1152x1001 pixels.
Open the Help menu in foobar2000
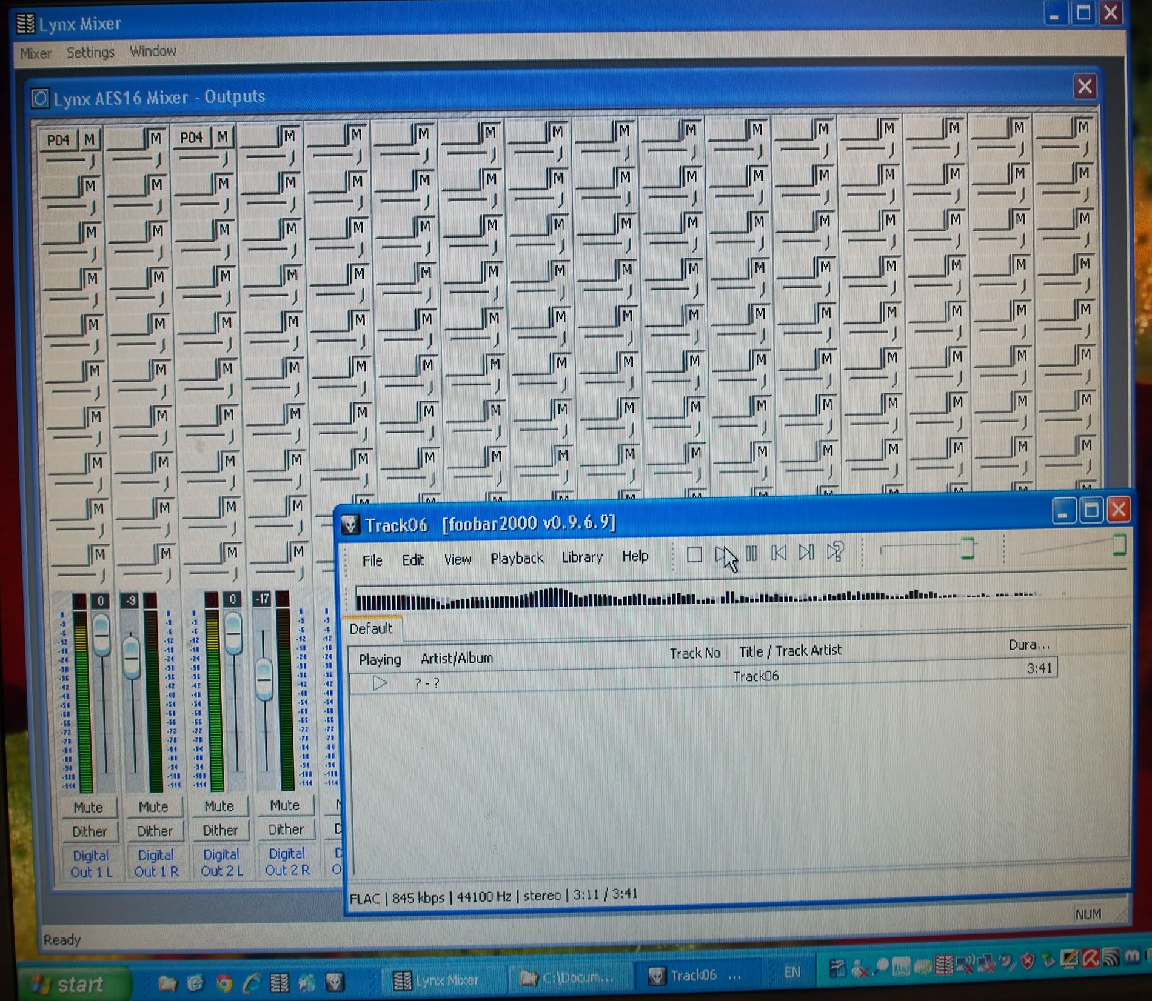tap(635, 556)
